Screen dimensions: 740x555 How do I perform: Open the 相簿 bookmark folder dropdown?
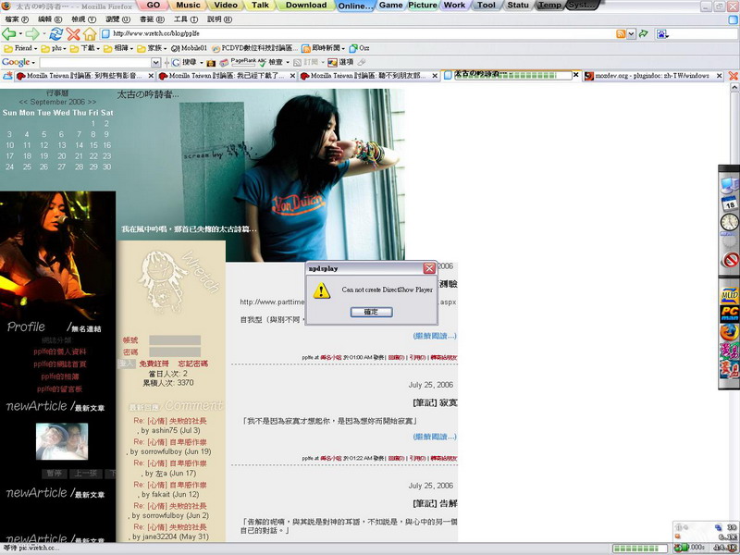click(118, 48)
